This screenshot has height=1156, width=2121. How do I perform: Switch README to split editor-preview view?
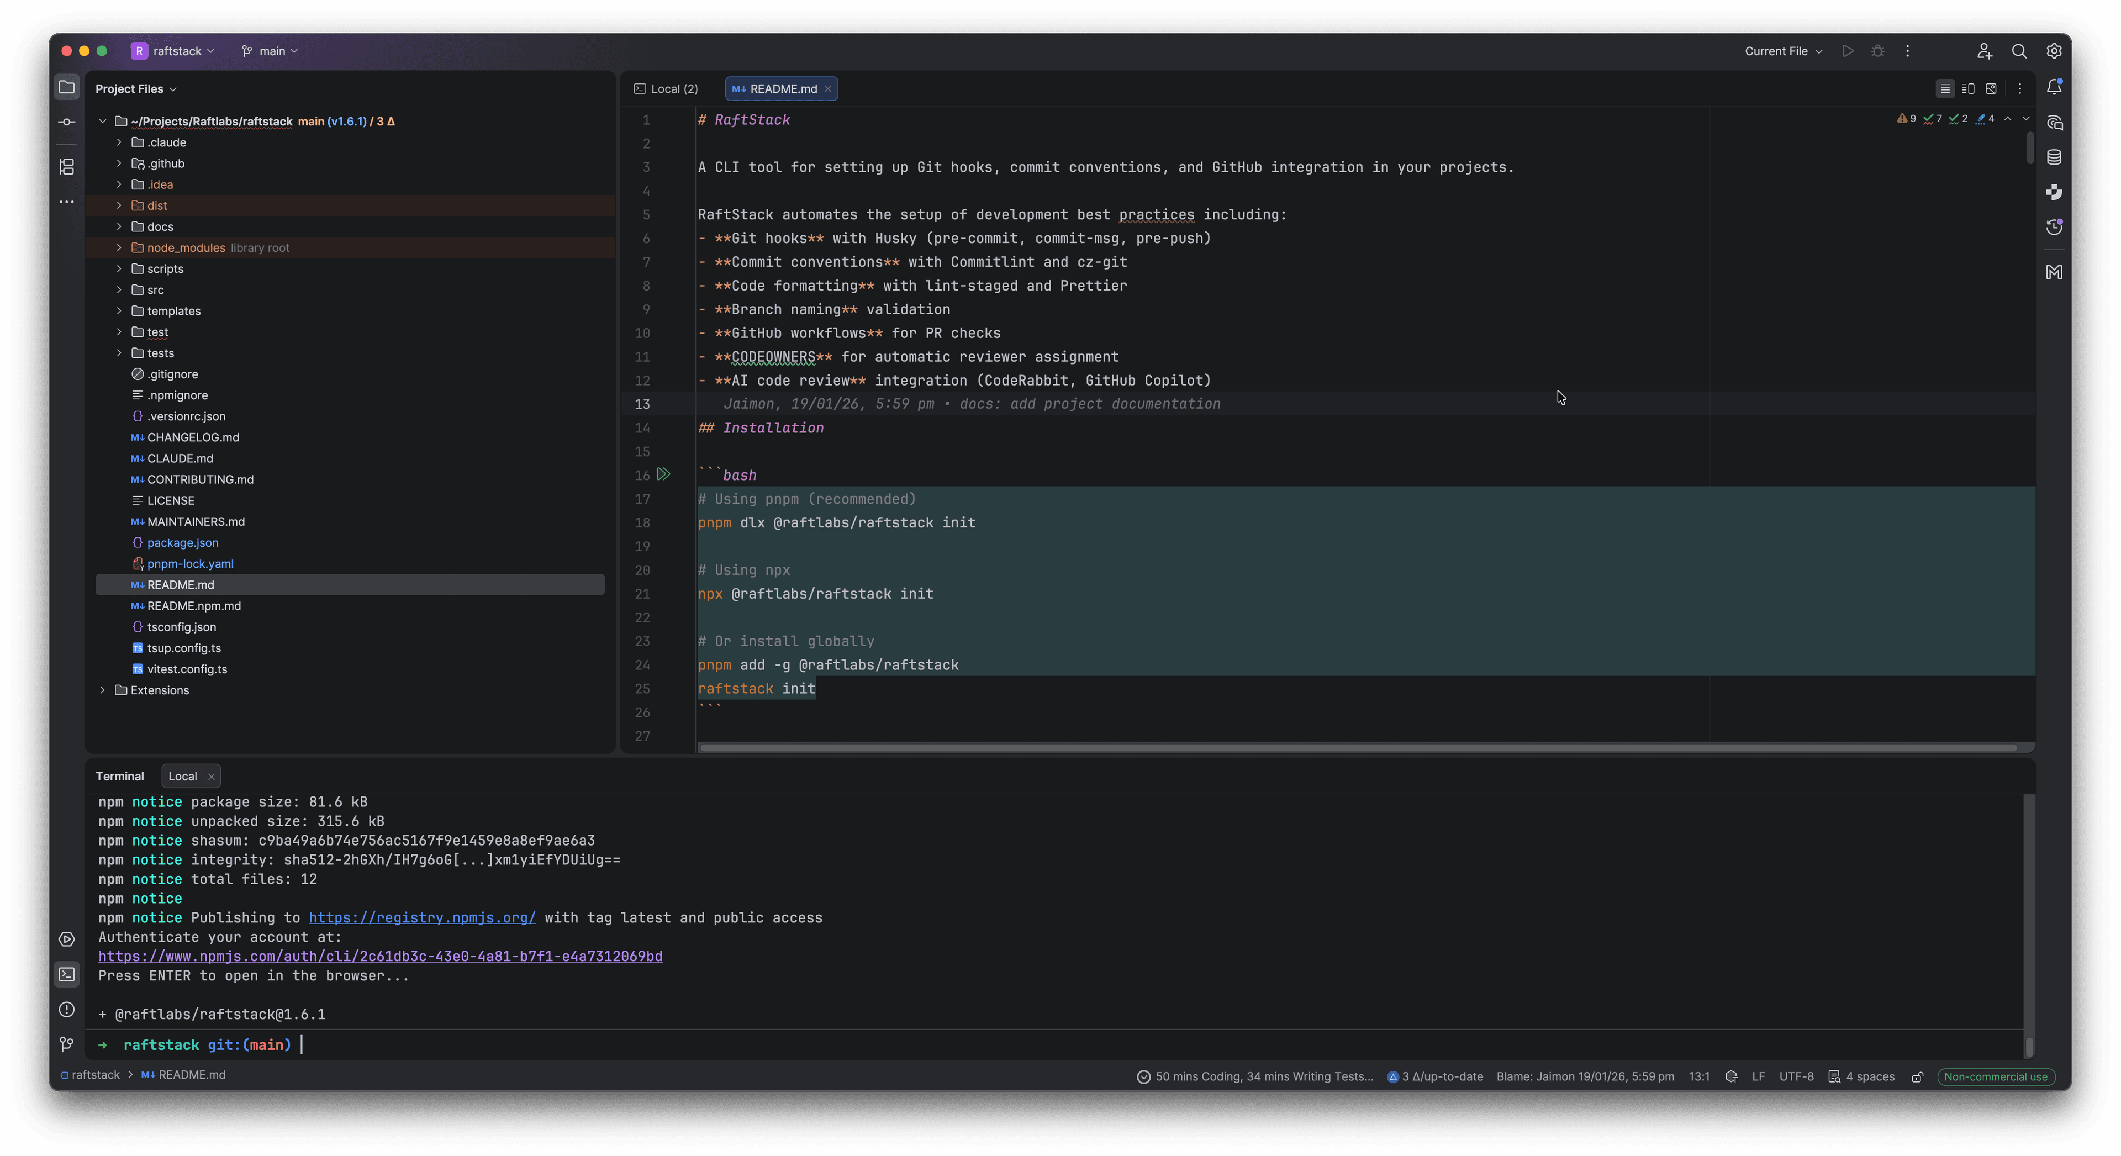[x=1969, y=88]
